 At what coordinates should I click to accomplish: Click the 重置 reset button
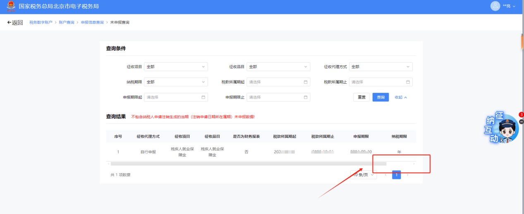[x=361, y=97]
